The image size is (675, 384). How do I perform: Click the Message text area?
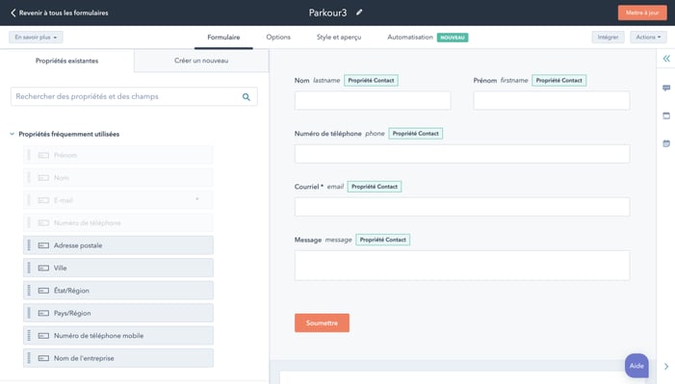(x=462, y=266)
